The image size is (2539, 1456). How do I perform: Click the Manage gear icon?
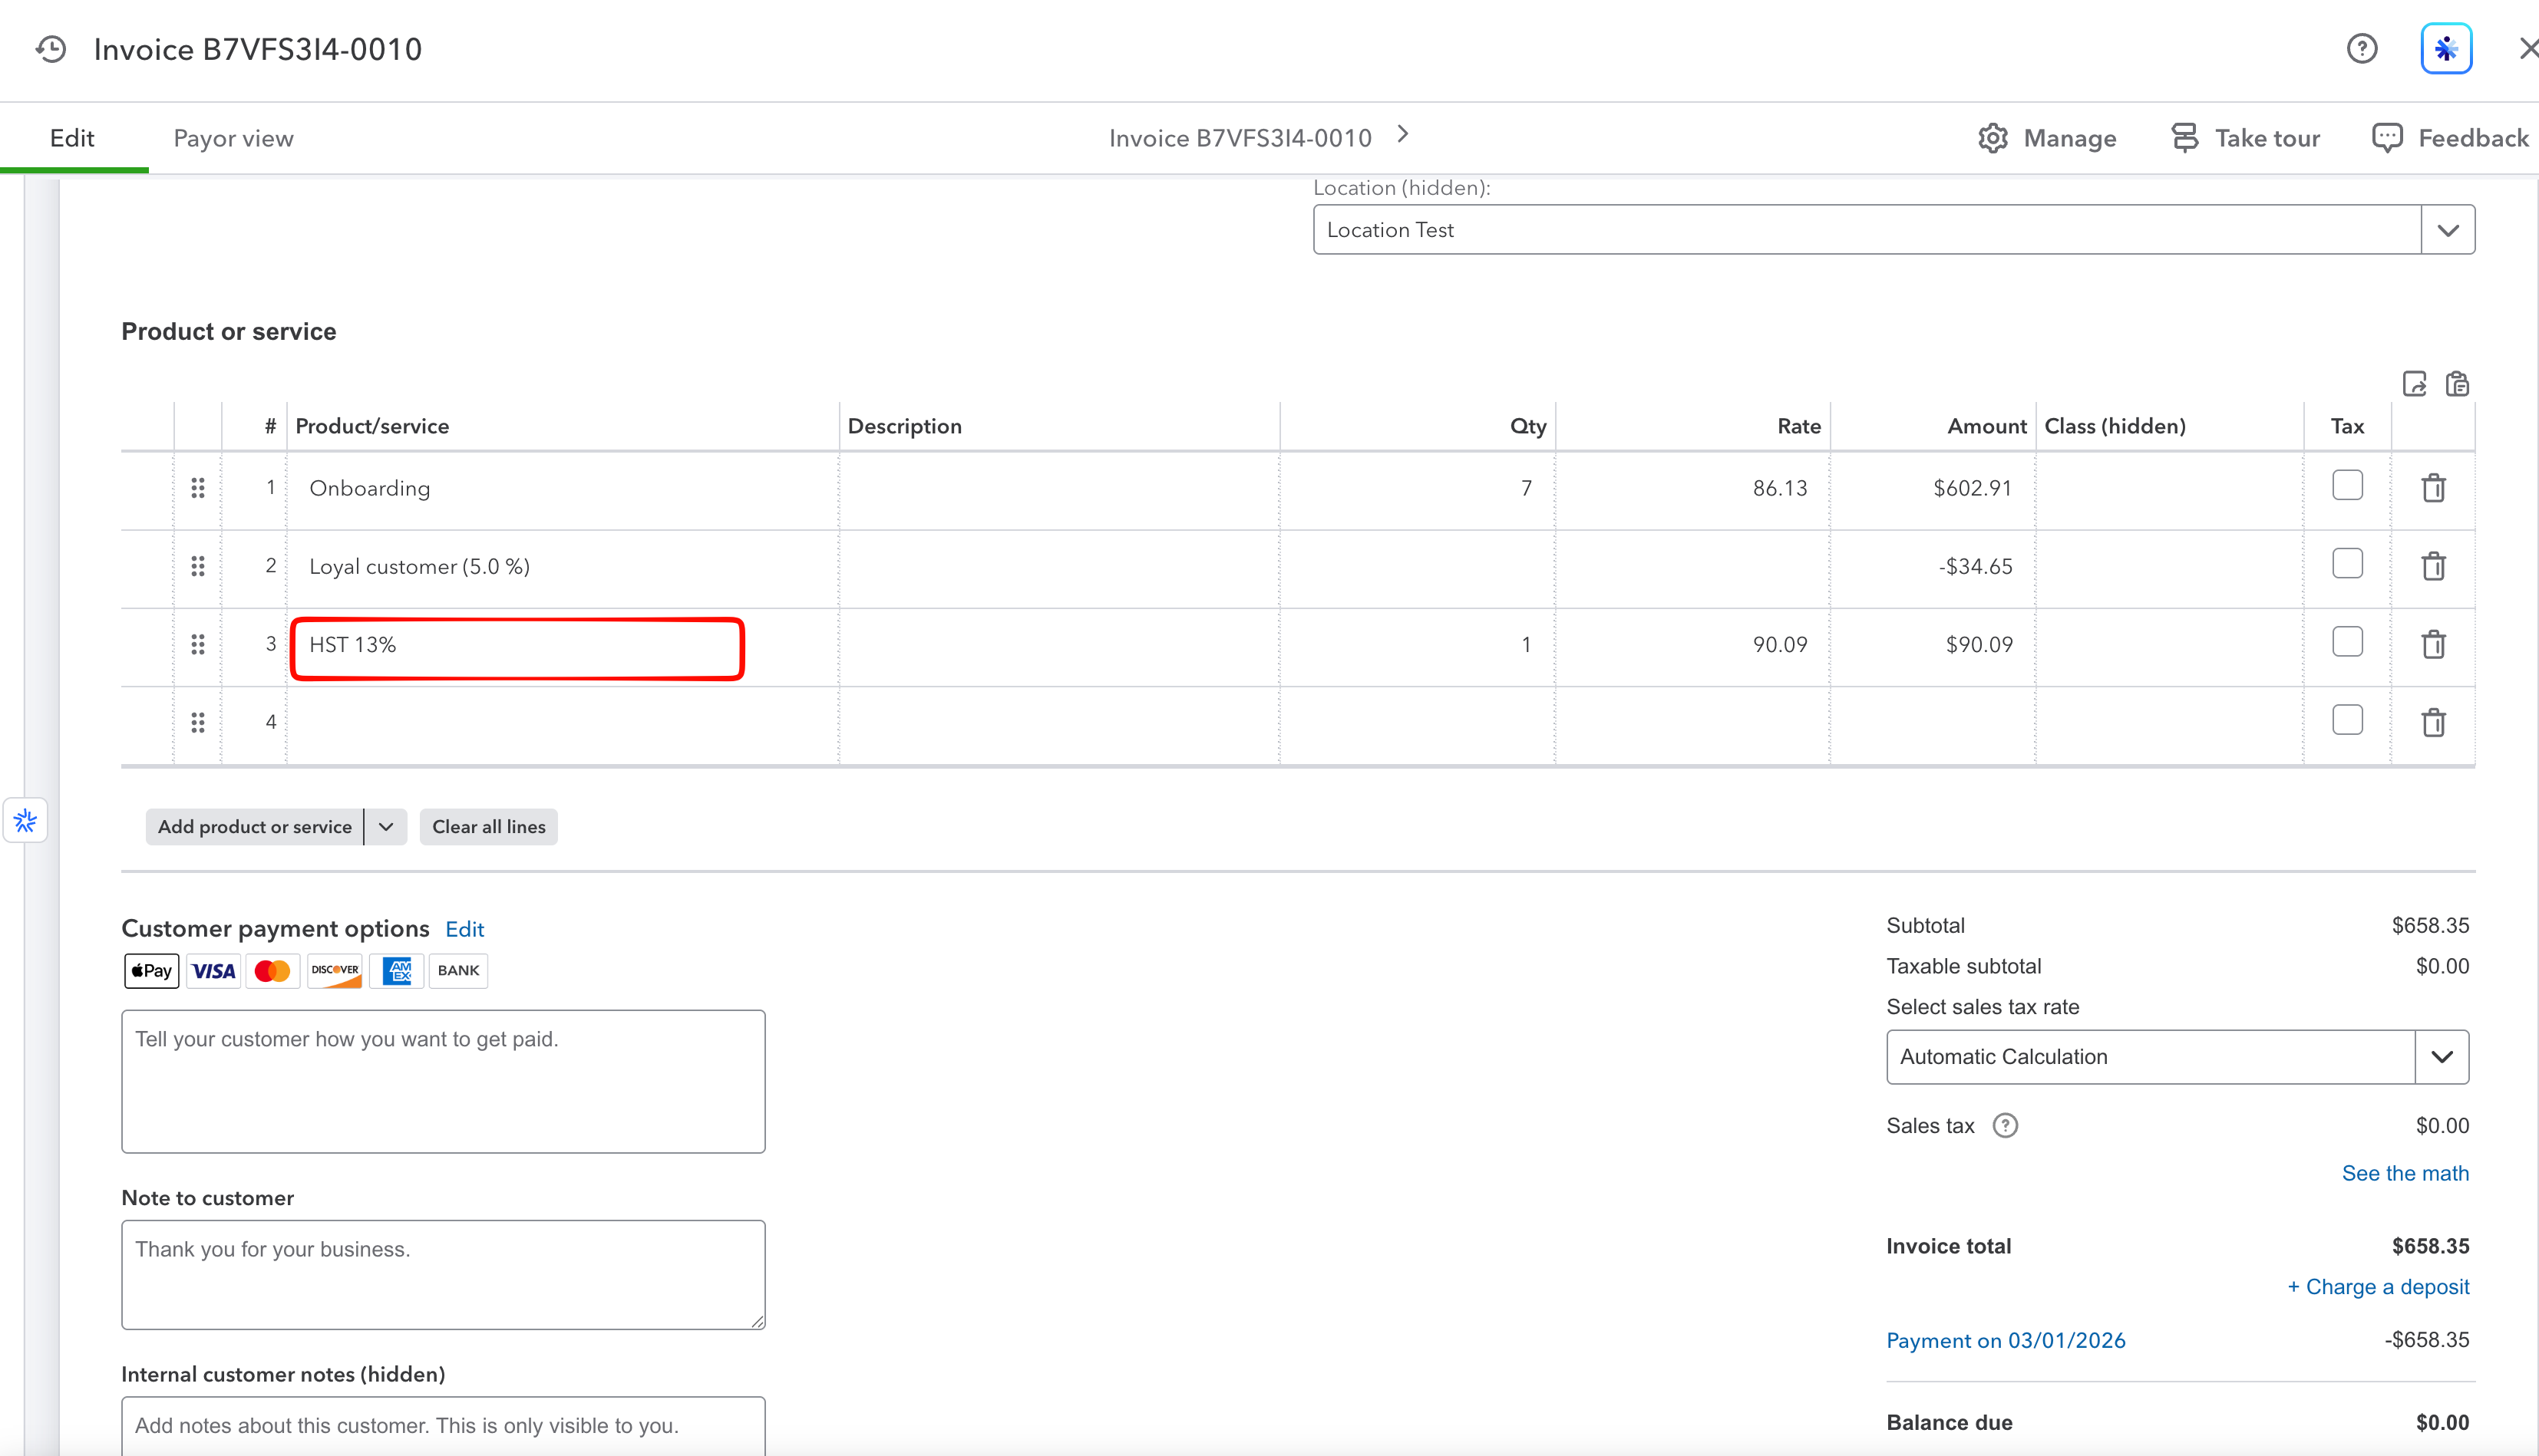pos(1993,138)
